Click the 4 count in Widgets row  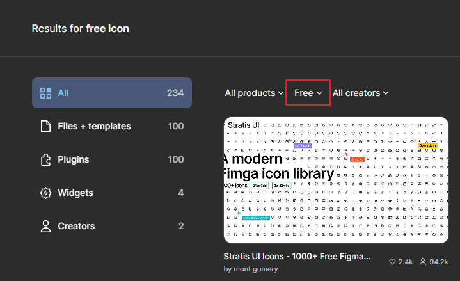[180, 193]
